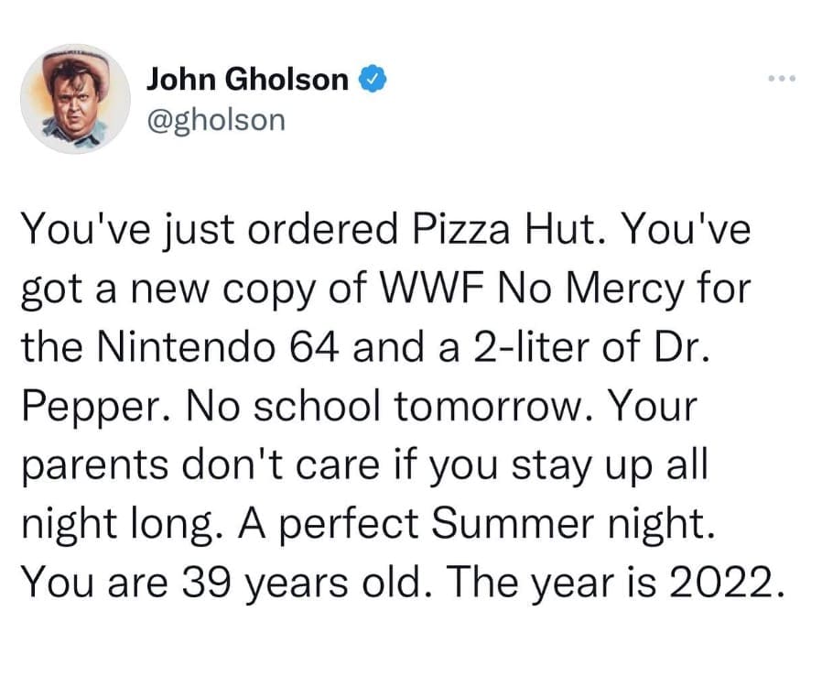This screenshot has height=687, width=822.
Task: Click the blue verified checkmark badge
Action: coord(369,81)
